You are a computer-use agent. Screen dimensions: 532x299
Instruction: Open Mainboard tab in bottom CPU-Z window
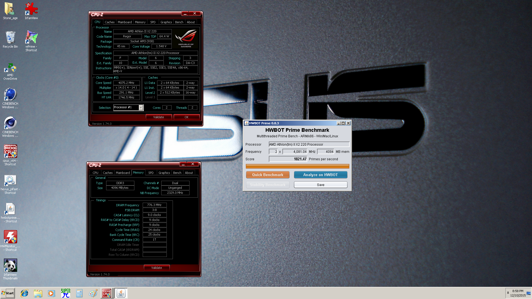[123, 173]
